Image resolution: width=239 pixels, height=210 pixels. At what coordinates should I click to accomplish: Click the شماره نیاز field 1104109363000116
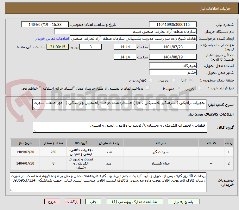point(173,25)
